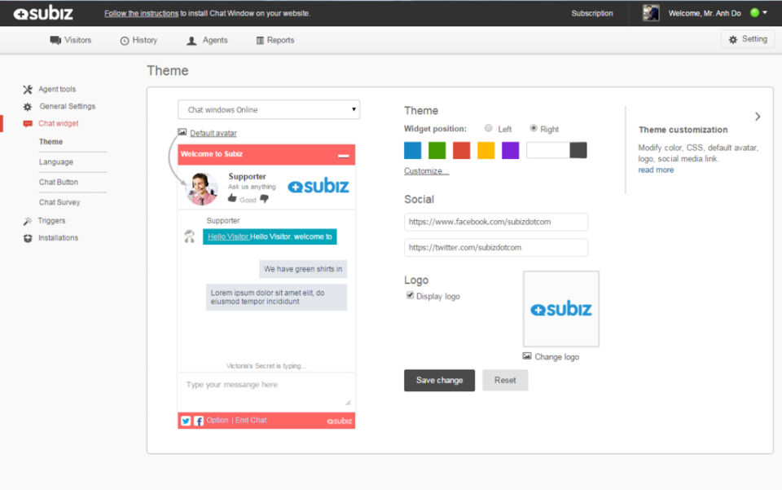This screenshot has width=782, height=490.
Task: Open the Reports tab
Action: tap(275, 40)
